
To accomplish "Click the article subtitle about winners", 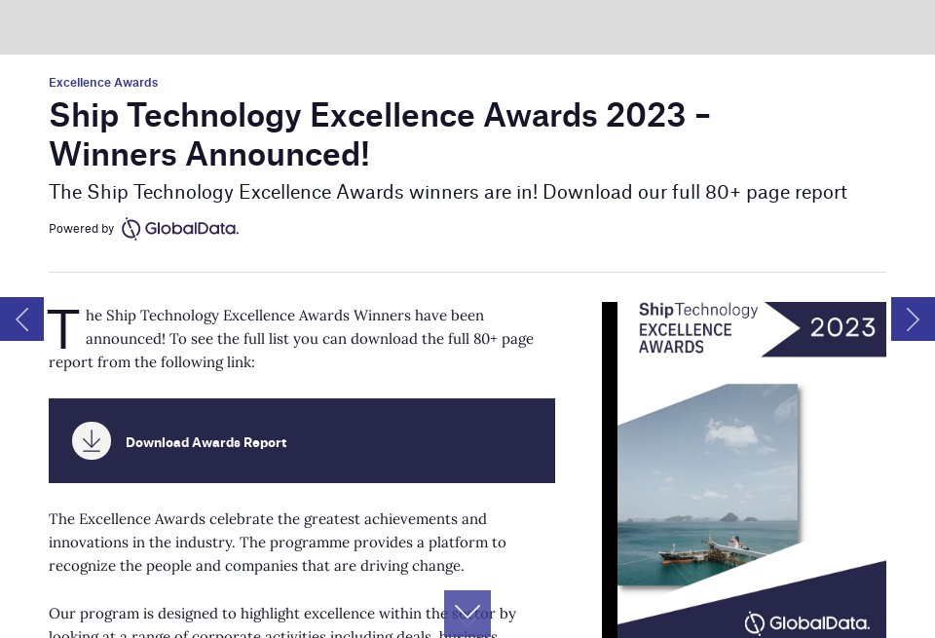I will [448, 192].
